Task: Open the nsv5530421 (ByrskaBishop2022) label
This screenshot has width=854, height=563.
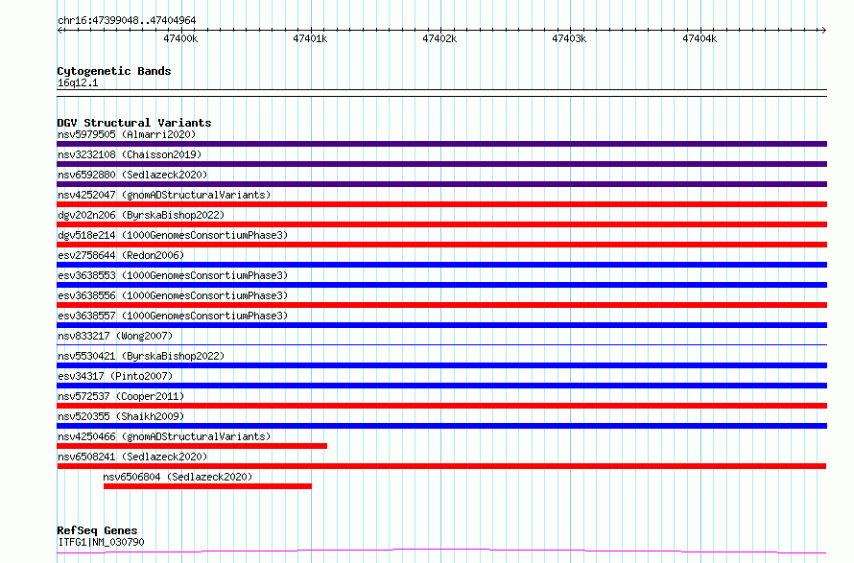Action: [141, 356]
